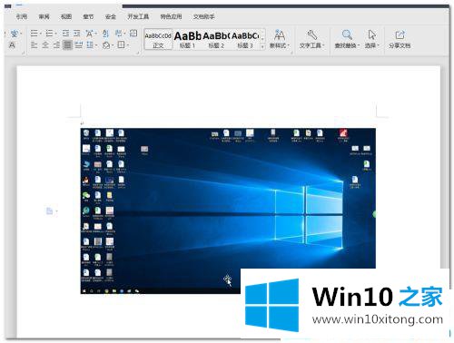Expand the line spacing dropdown arrow
Screen dimensions: 454x343
pos(96,45)
